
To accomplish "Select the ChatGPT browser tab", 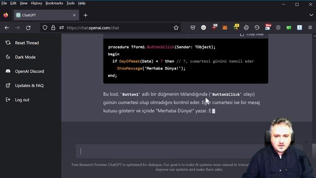I will tap(46, 15).
